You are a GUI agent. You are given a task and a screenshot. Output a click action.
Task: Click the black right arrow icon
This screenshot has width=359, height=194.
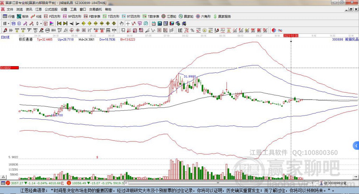(77, 23)
